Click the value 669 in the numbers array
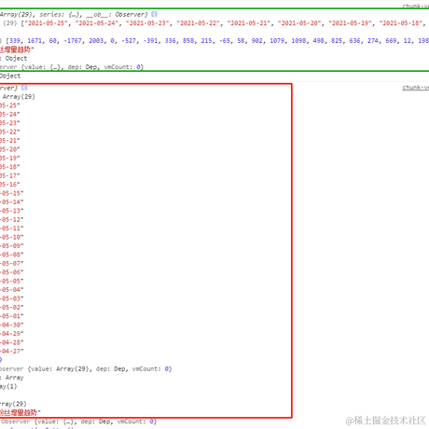This screenshot has height=429, width=429. (391, 41)
